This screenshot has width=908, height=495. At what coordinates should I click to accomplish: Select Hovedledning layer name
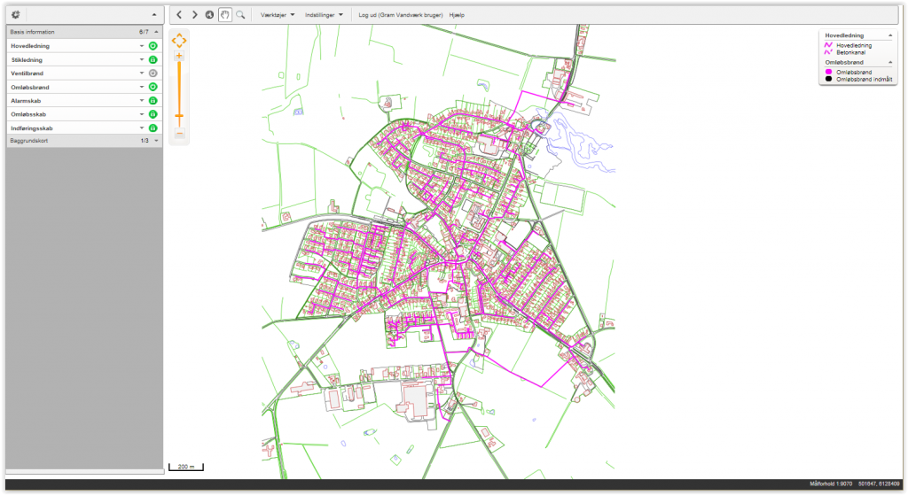pos(30,46)
